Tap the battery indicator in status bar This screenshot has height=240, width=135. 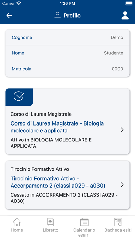[129, 3]
